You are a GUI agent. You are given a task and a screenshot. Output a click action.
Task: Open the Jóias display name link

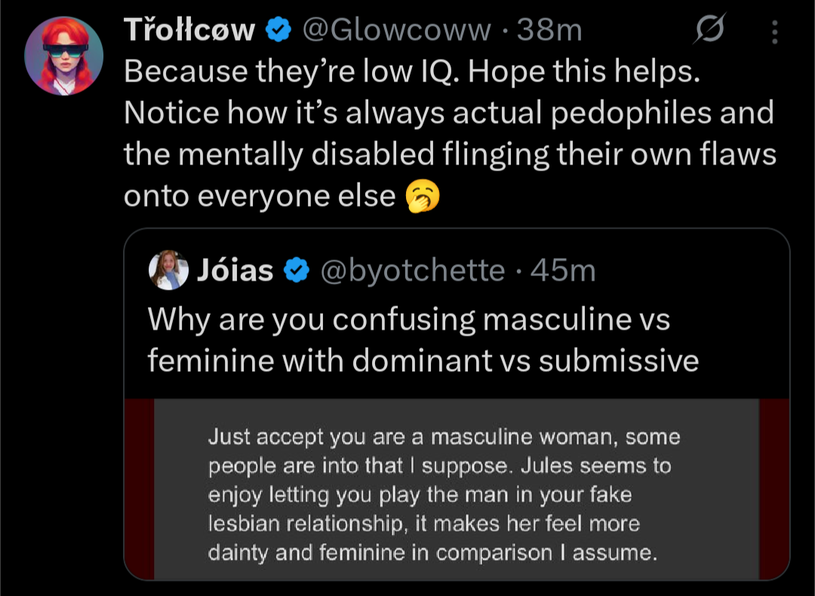tap(235, 269)
